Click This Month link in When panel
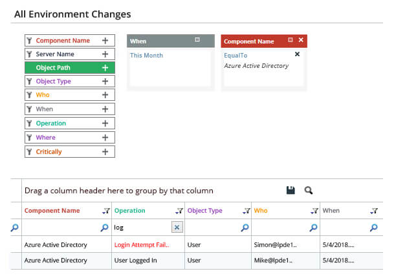Viewport: 396px width, 278px height. coord(146,55)
